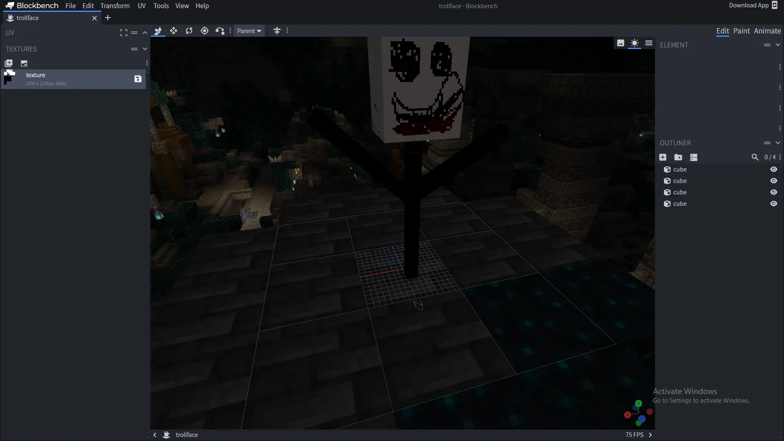
Task: Click the Add Cube icon in Outliner
Action: click(x=663, y=157)
